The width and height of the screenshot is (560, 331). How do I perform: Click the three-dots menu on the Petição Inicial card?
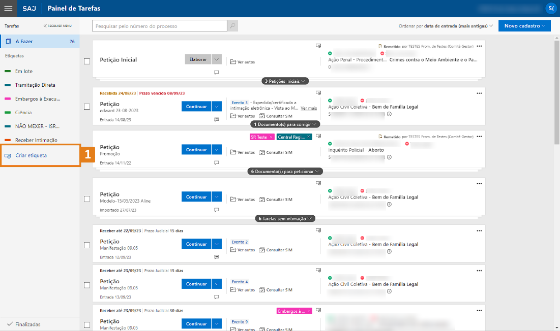tap(479, 46)
